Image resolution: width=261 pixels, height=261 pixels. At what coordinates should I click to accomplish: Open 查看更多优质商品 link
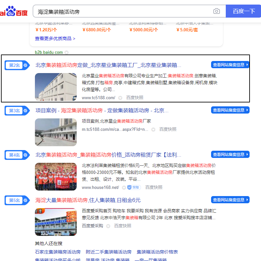click(55, 38)
